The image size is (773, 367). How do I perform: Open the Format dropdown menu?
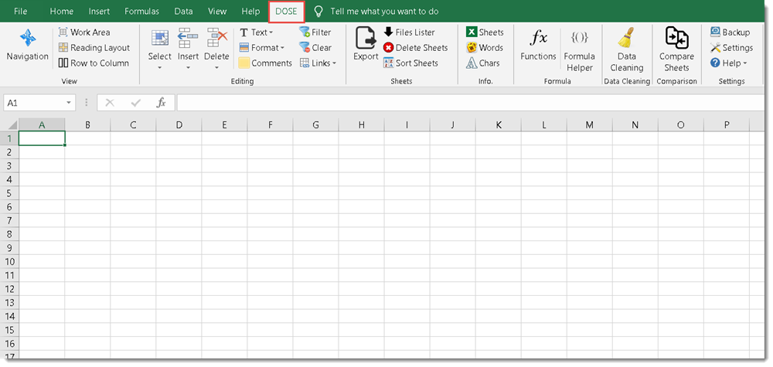[262, 48]
